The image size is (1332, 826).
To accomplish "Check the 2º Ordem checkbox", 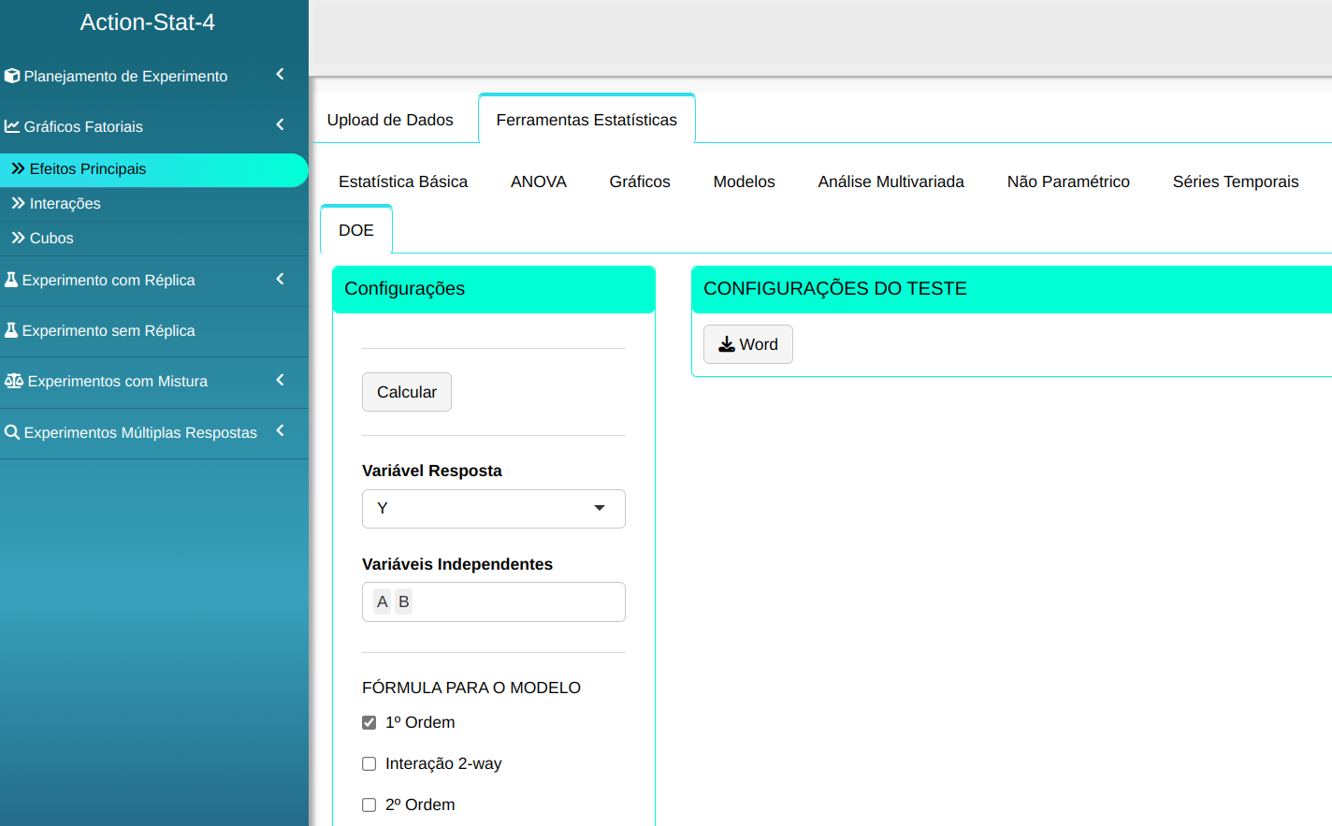I will pyautogui.click(x=369, y=805).
